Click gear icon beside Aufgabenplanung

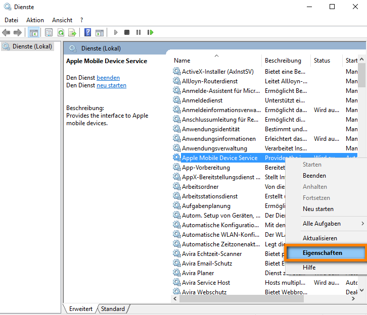177,205
